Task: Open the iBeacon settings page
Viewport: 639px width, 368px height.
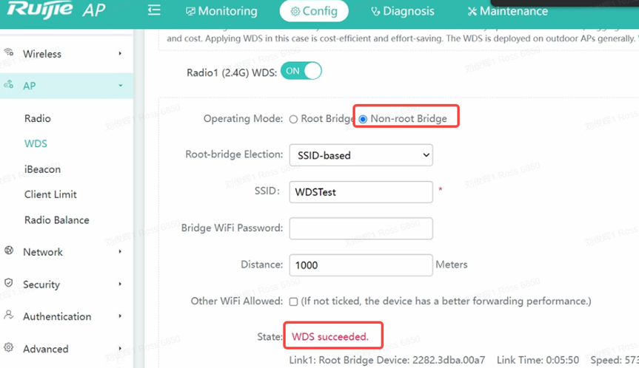Action: (42, 169)
